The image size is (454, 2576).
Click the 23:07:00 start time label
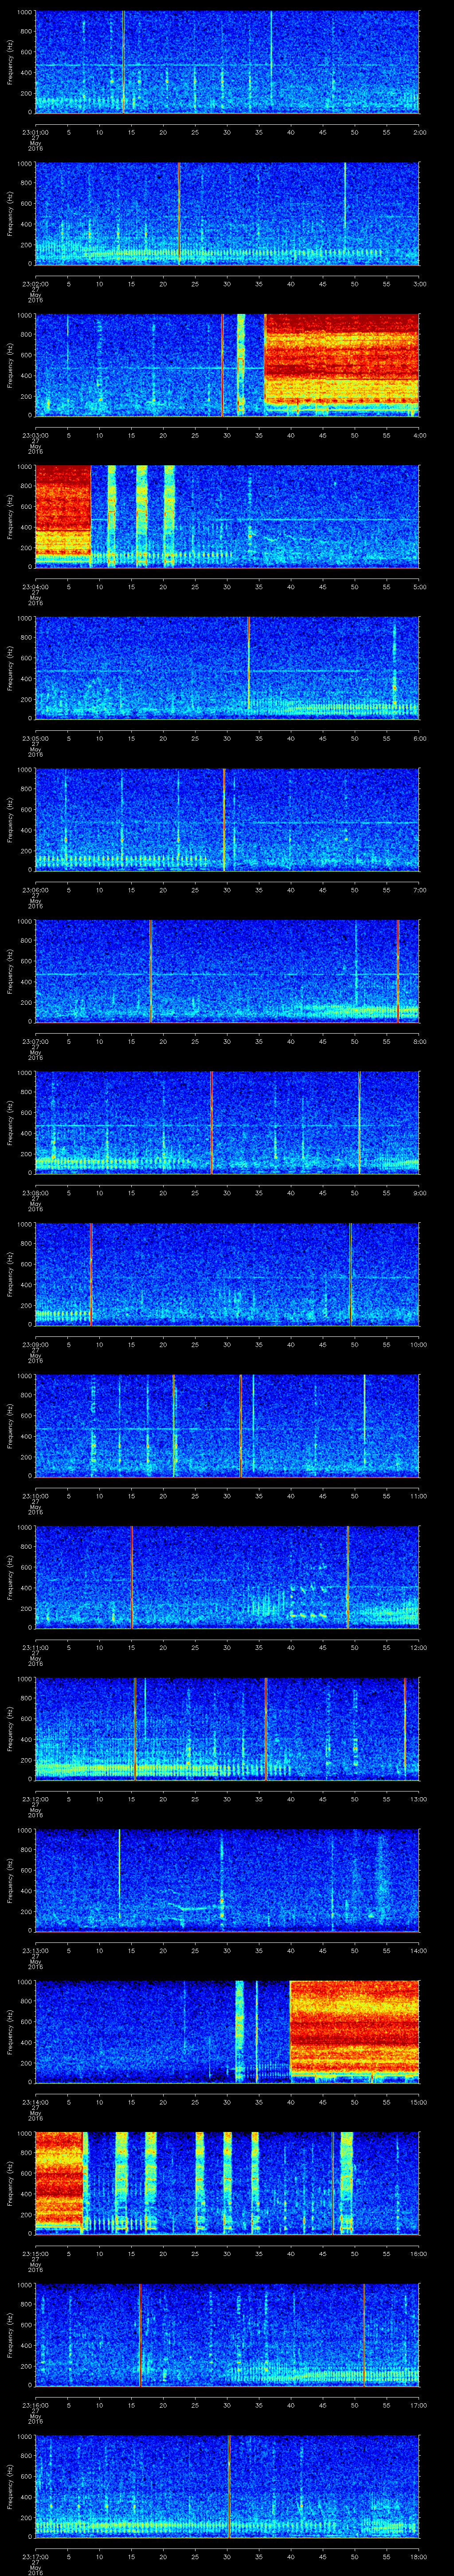pyautogui.click(x=35, y=1041)
